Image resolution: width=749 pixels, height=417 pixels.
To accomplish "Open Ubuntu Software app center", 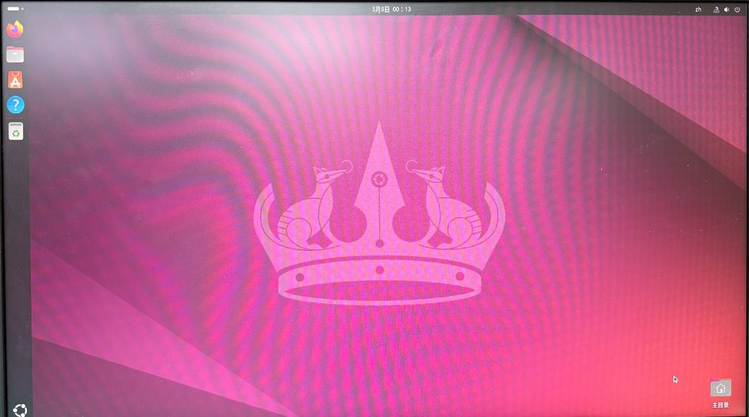I will pyautogui.click(x=15, y=80).
